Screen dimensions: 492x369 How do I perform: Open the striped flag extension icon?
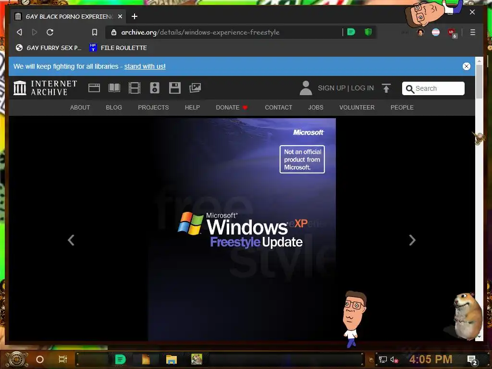point(435,32)
